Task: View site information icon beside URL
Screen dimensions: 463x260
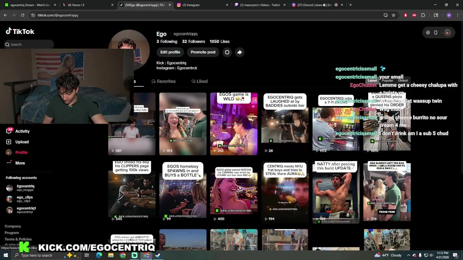Action: click(x=33, y=15)
